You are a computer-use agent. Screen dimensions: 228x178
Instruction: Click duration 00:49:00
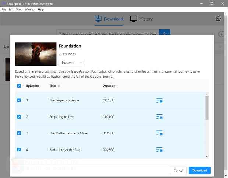tap(108, 133)
